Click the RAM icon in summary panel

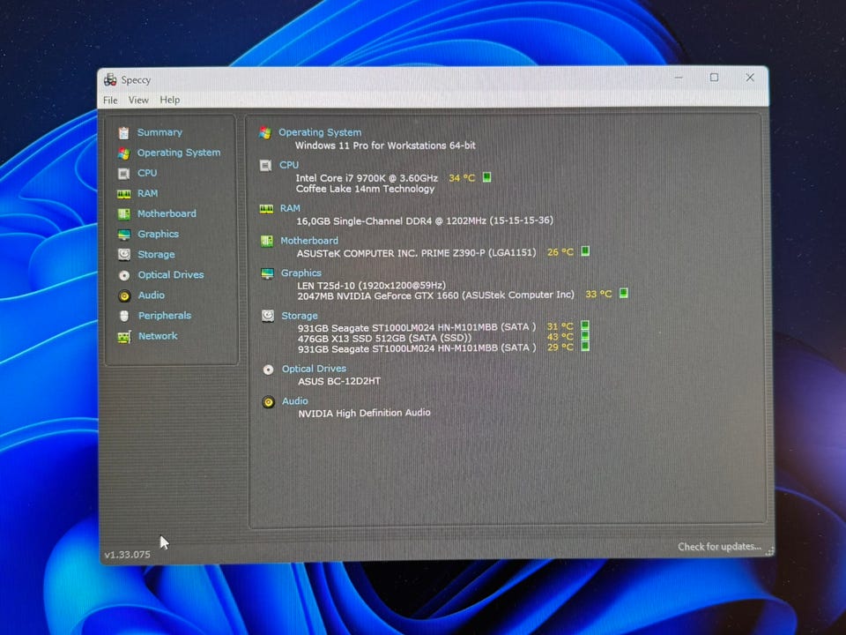pos(266,209)
